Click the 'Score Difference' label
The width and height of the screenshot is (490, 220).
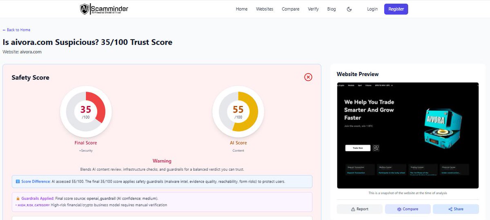36,181
